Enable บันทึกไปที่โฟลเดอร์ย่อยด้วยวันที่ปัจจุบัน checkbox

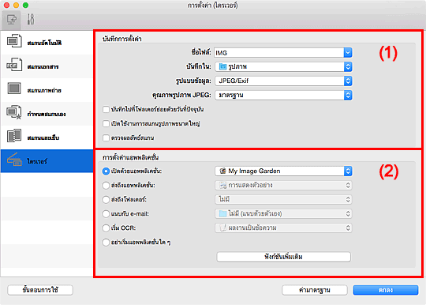tap(106, 109)
